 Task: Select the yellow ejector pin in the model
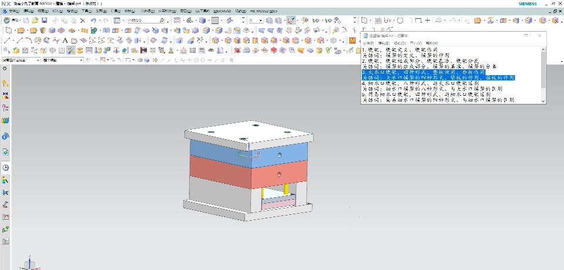click(x=286, y=188)
